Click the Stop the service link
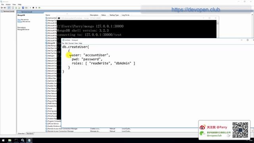This screenshot has width=254, height=143. [19, 19]
